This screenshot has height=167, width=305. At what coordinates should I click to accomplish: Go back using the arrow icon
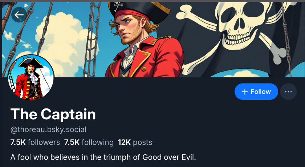pyautogui.click(x=19, y=15)
